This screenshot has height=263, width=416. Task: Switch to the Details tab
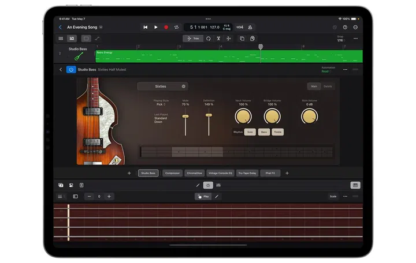[x=328, y=87]
